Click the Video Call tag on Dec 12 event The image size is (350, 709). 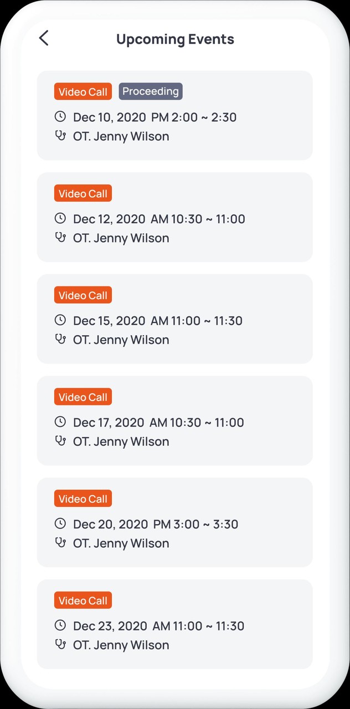[x=83, y=193]
